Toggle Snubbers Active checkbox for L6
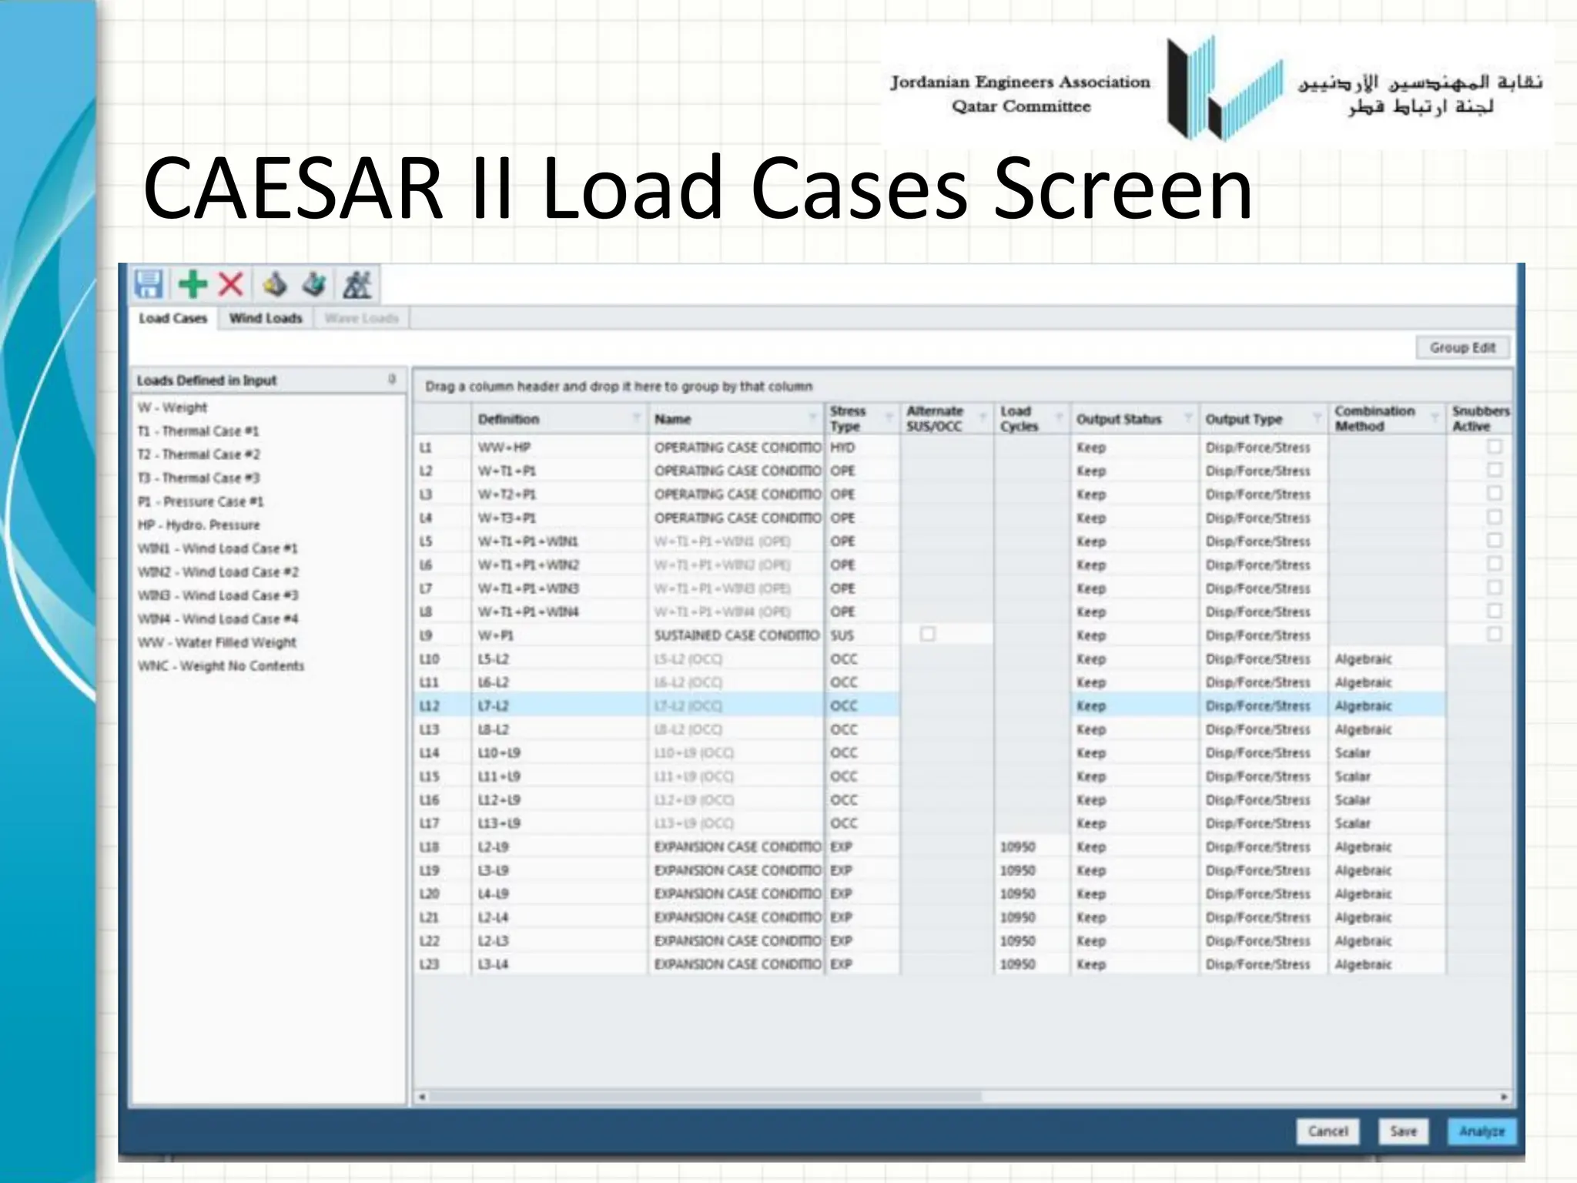This screenshot has height=1183, width=1577. click(x=1495, y=564)
